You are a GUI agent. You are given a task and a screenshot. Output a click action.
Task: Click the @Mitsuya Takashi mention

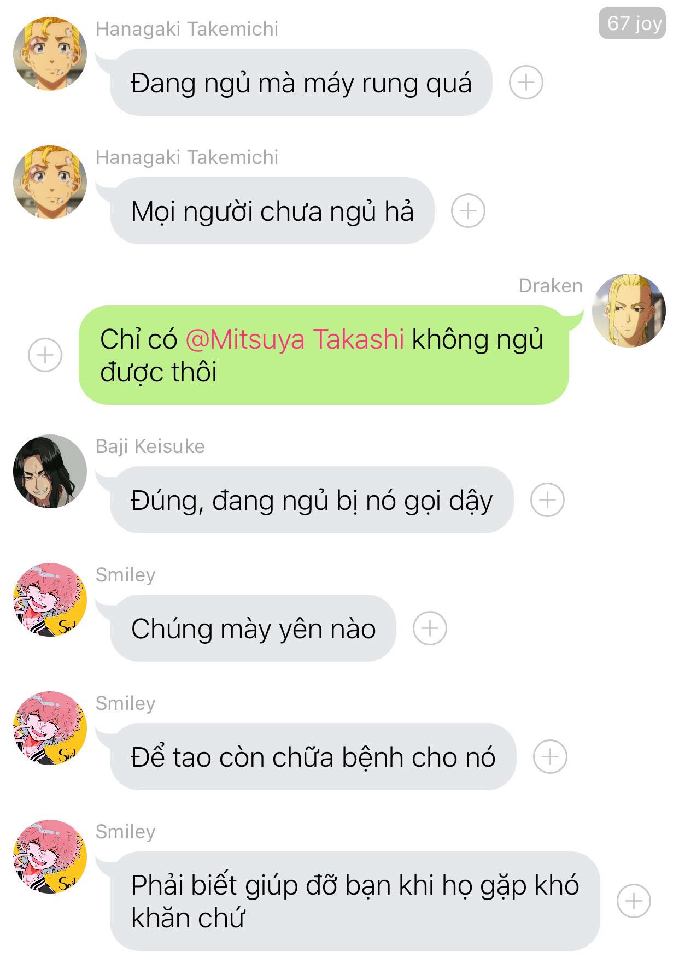click(x=295, y=339)
